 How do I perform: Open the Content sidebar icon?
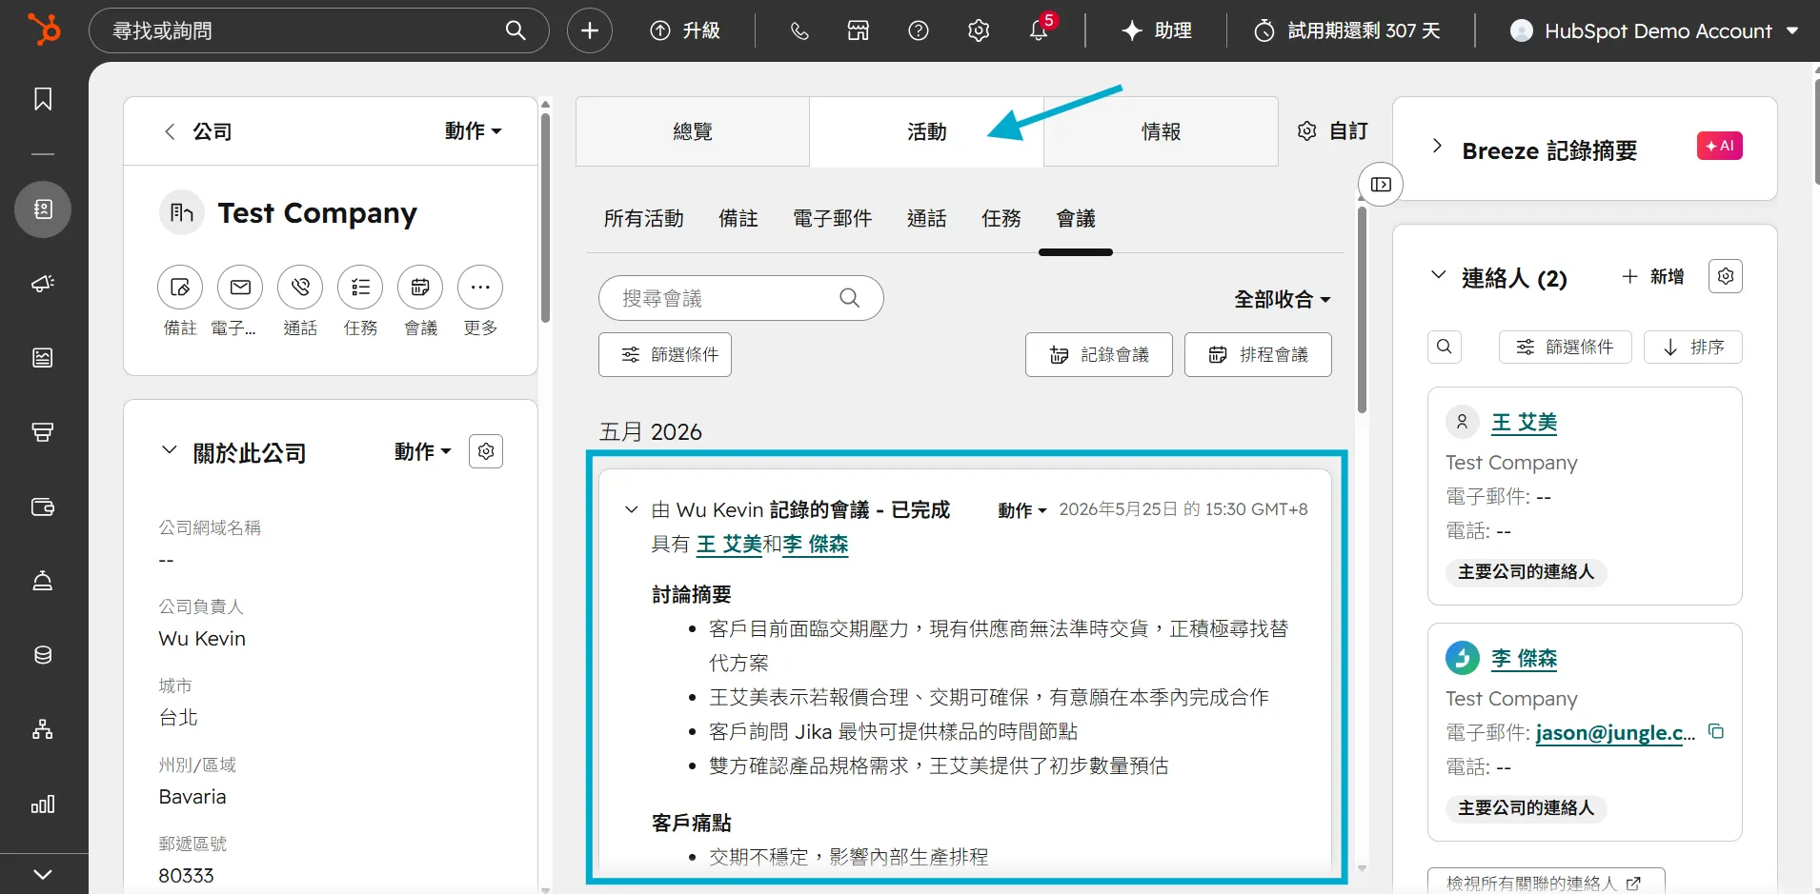pyautogui.click(x=43, y=358)
